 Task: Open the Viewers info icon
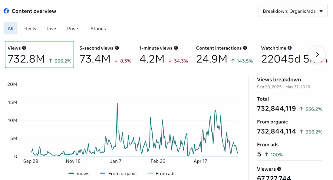(279, 169)
